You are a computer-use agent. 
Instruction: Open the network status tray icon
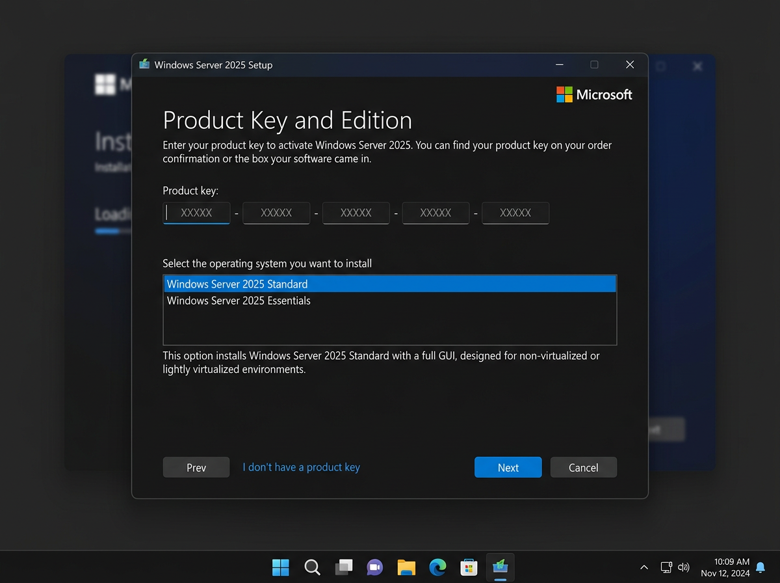point(666,567)
